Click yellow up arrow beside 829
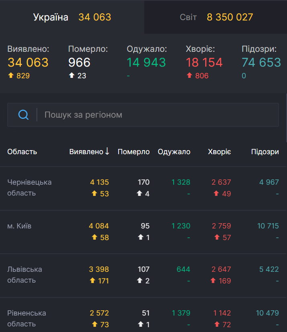This screenshot has height=332, width=287. pos(11,75)
